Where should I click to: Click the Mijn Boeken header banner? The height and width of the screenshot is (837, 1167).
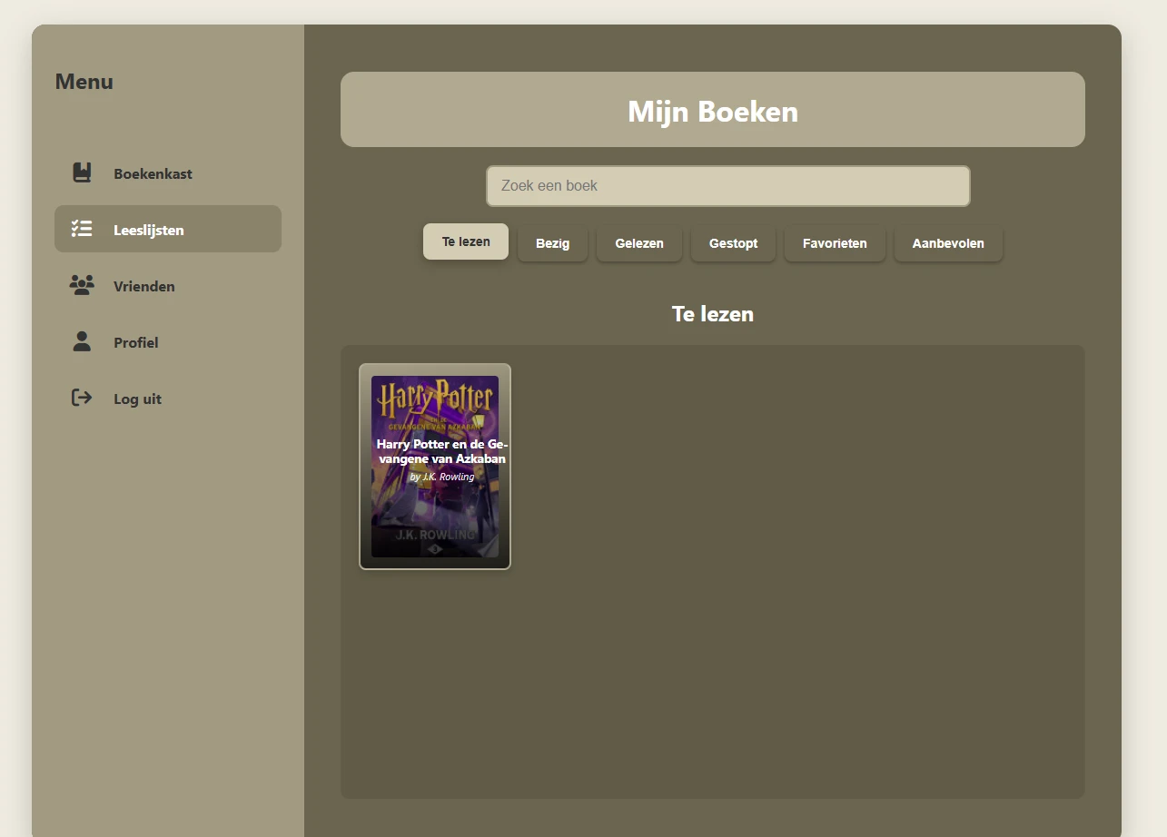coord(712,110)
